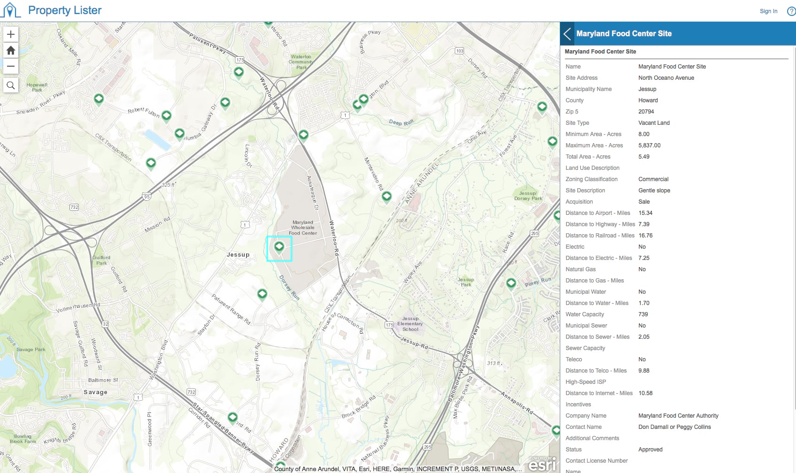The height and width of the screenshot is (473, 796).
Task: Click the Distance to Airport value 15.34
Action: [x=645, y=213]
